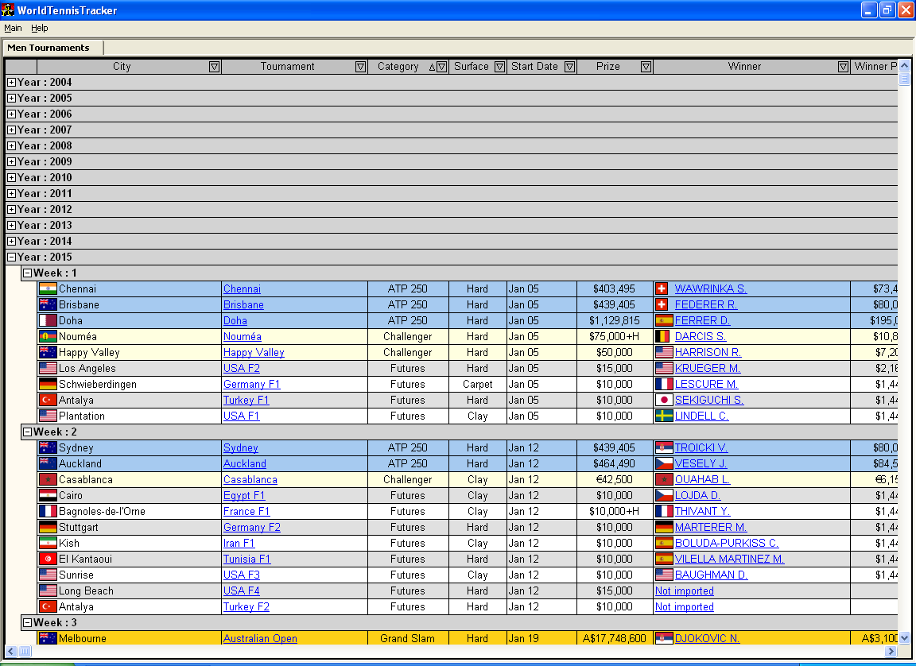This screenshot has height=666, width=916.
Task: Open Winner column filter dropdown
Action: pyautogui.click(x=843, y=67)
